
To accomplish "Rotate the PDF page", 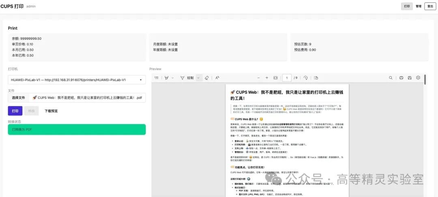I will point(306,78).
